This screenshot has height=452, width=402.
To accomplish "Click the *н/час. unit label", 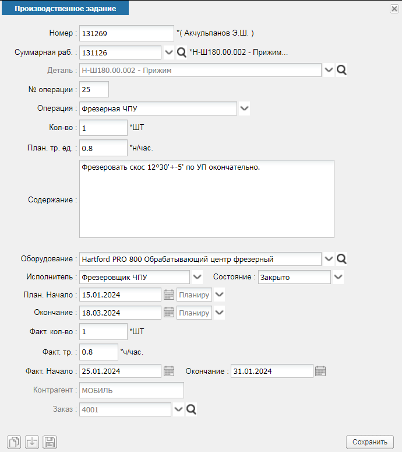I will (x=141, y=148).
